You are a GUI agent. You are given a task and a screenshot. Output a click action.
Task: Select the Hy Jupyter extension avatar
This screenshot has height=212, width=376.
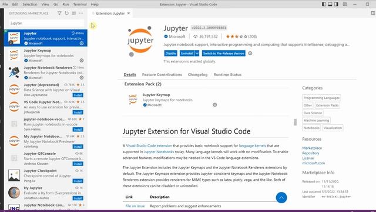(x=14, y=193)
